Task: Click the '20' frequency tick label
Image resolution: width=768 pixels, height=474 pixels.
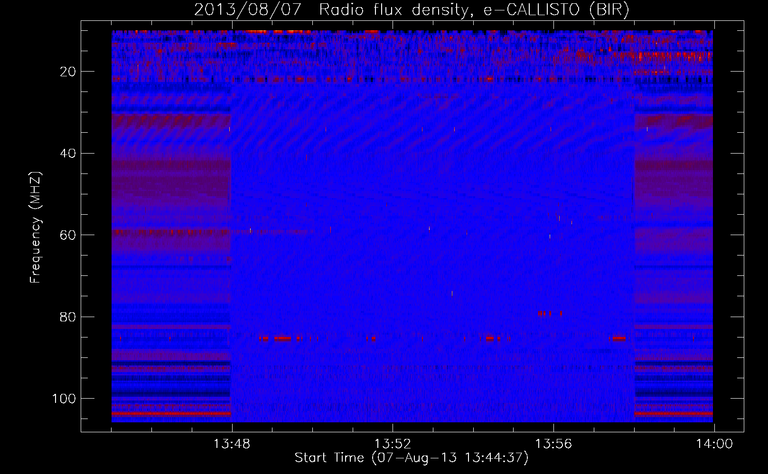Action: (x=68, y=72)
